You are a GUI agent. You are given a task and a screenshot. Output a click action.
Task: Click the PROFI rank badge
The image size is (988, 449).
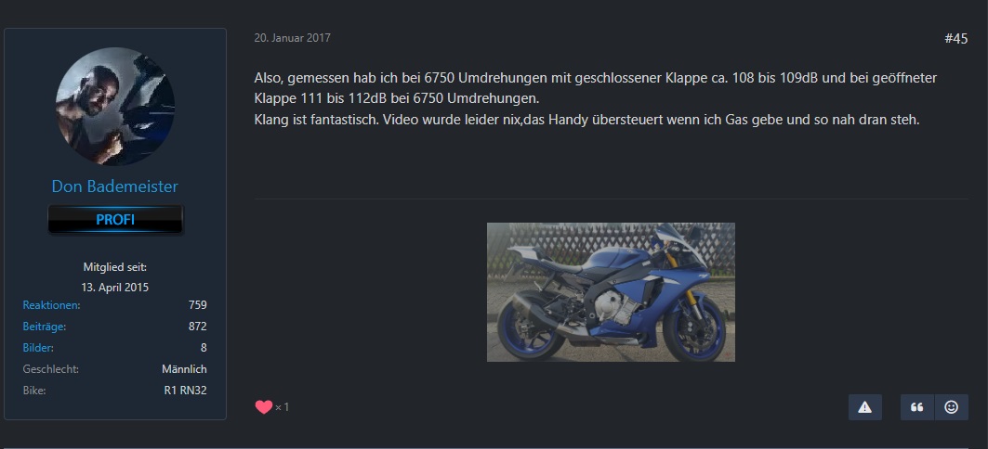115,220
